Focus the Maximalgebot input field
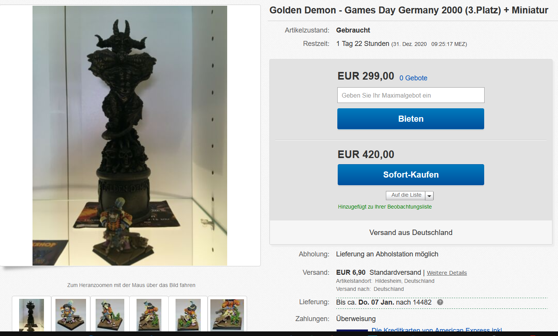The image size is (558, 336). (x=411, y=95)
